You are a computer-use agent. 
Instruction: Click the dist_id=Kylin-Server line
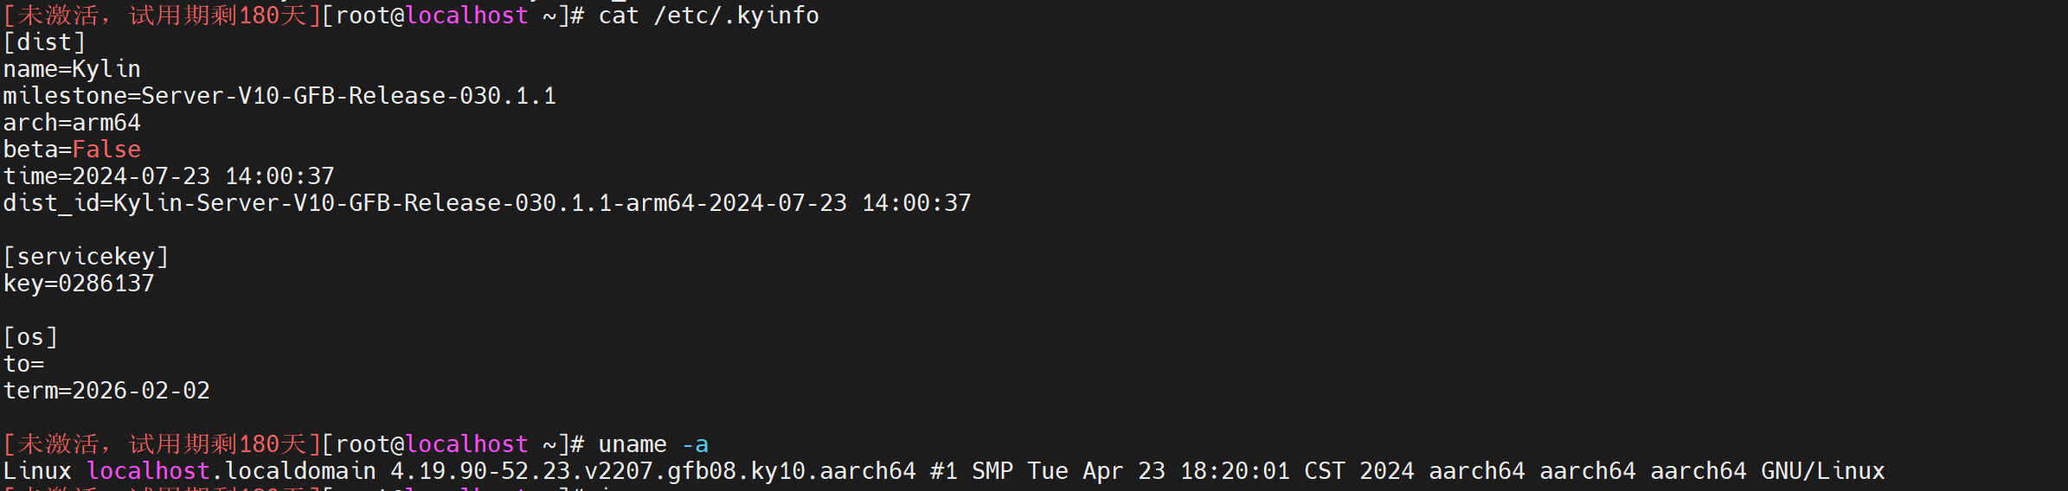pos(486,203)
